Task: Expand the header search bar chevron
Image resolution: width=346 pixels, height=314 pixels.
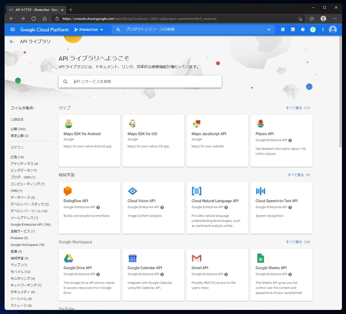Action: click(x=269, y=30)
